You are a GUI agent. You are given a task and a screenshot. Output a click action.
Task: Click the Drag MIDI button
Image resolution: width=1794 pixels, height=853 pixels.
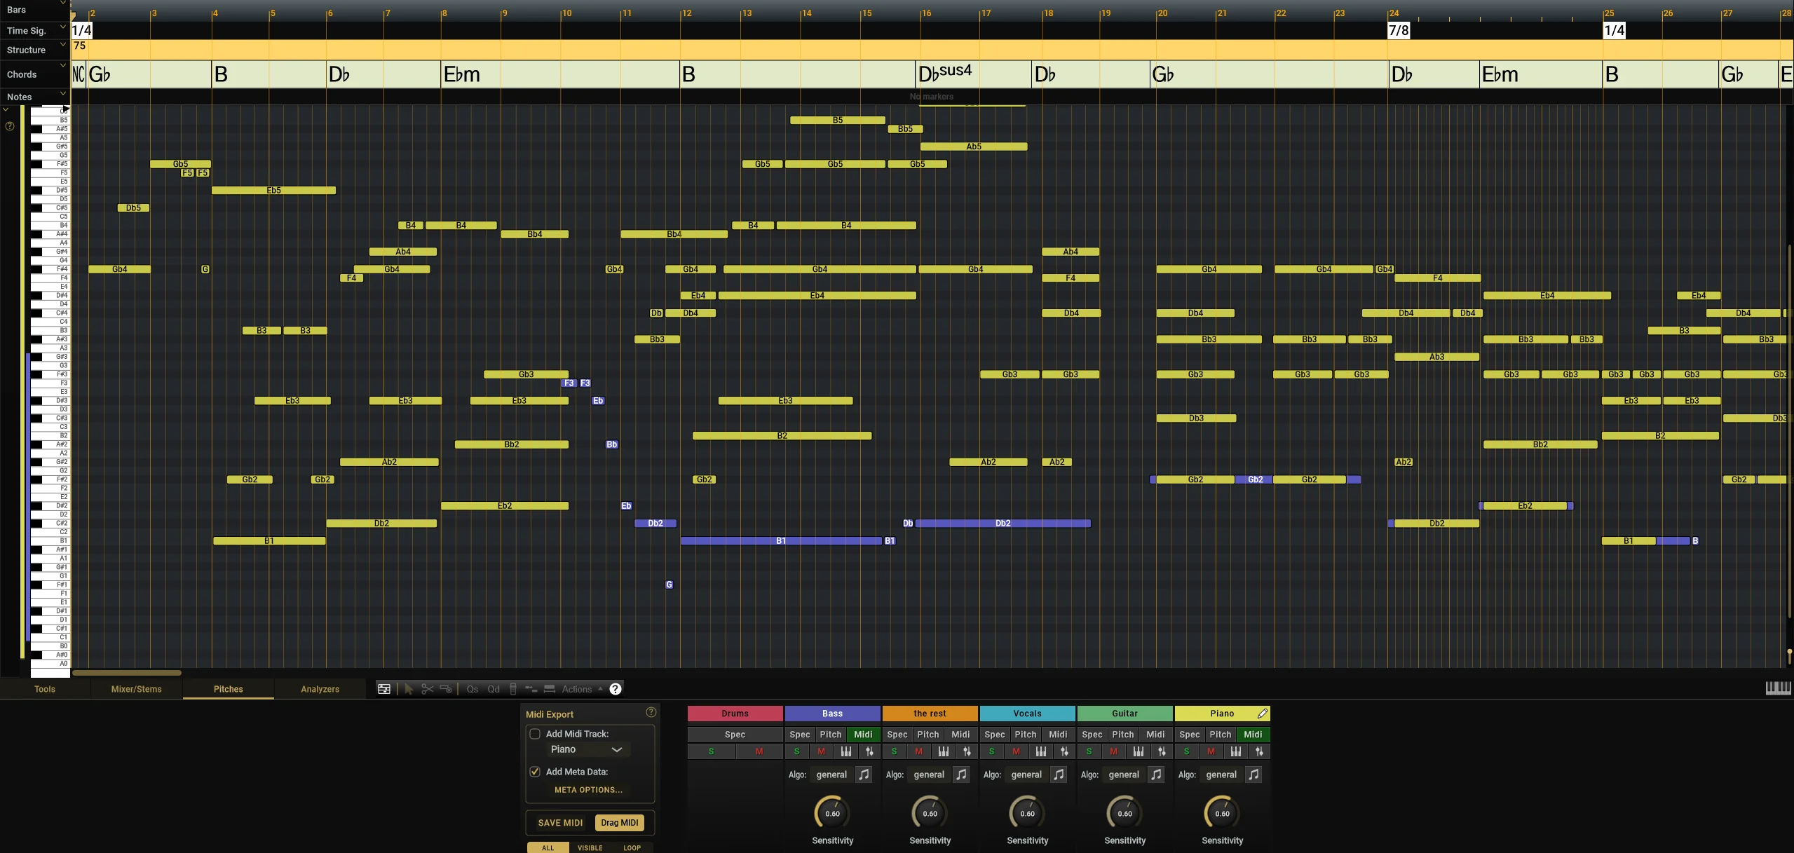click(x=620, y=823)
